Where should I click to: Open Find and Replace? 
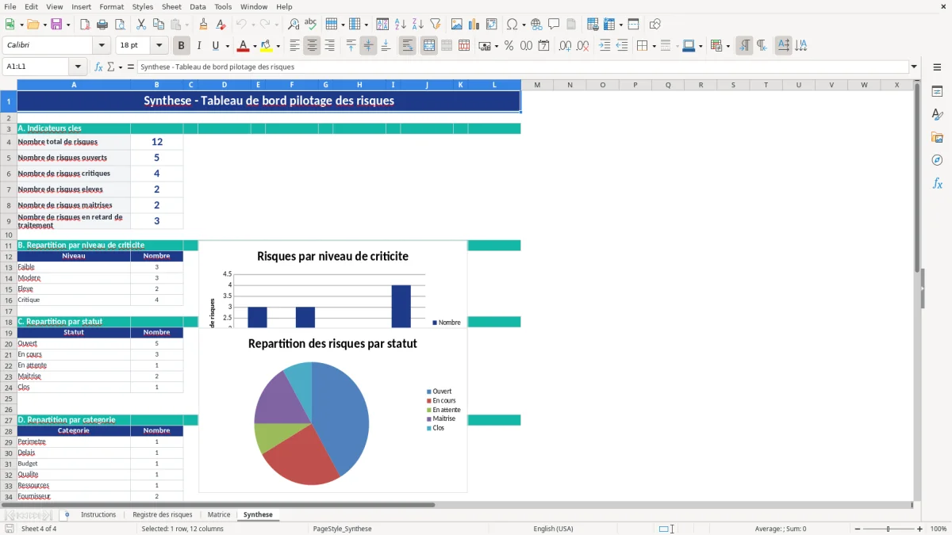pos(294,25)
